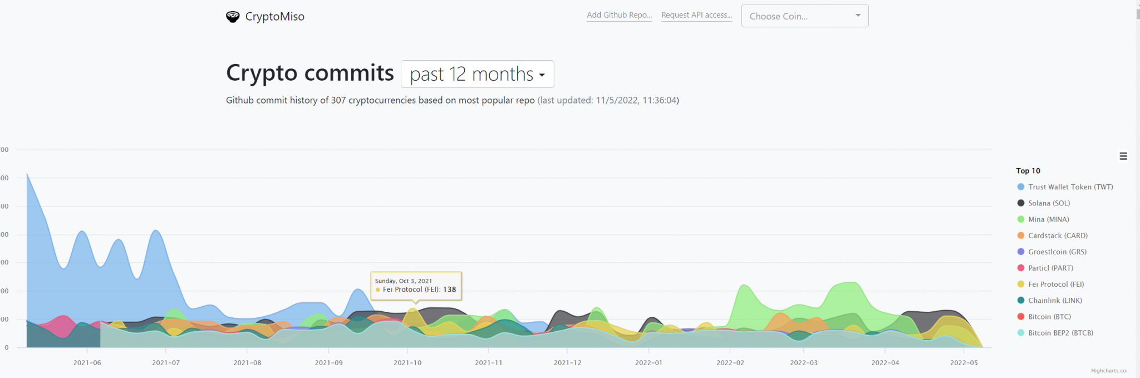Expand the past 12 months selector
Viewport: 1140px width, 378px height.
477,74
